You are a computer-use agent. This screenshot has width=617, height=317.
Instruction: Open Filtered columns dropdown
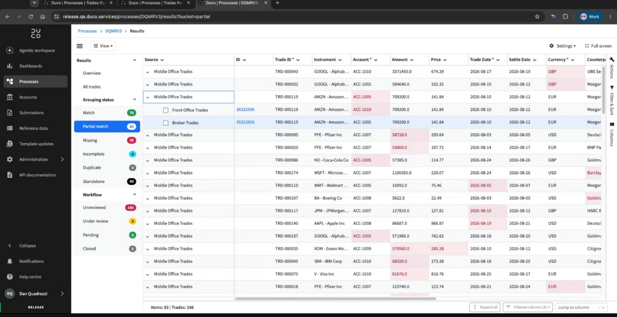click(528, 307)
